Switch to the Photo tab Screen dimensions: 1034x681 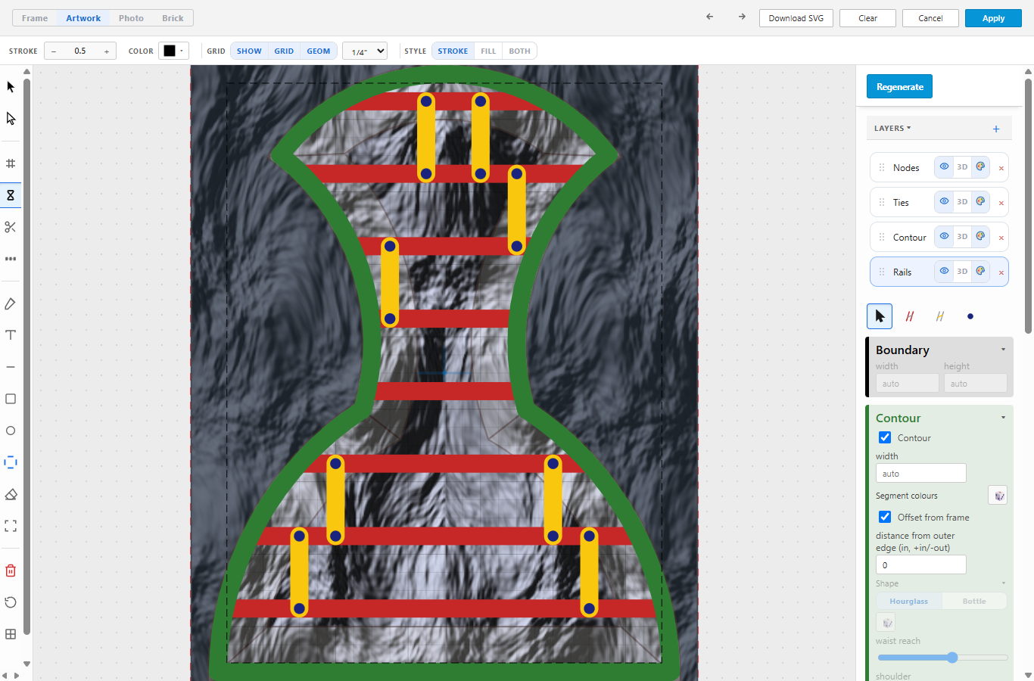(131, 18)
